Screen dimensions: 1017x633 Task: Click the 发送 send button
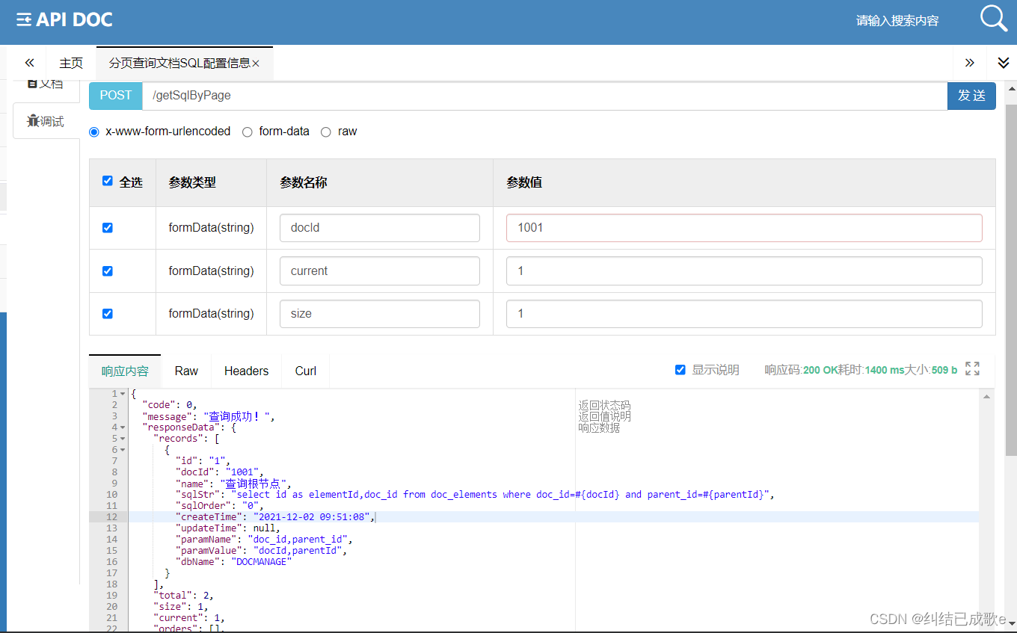tap(971, 96)
